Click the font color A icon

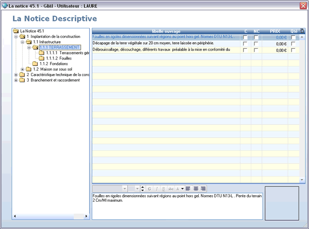pos(178,189)
